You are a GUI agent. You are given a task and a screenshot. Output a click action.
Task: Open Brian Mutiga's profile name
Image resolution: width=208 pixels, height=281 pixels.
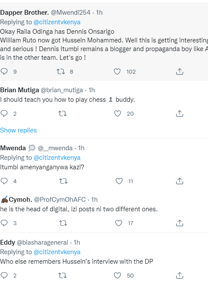pyautogui.click(x=19, y=90)
